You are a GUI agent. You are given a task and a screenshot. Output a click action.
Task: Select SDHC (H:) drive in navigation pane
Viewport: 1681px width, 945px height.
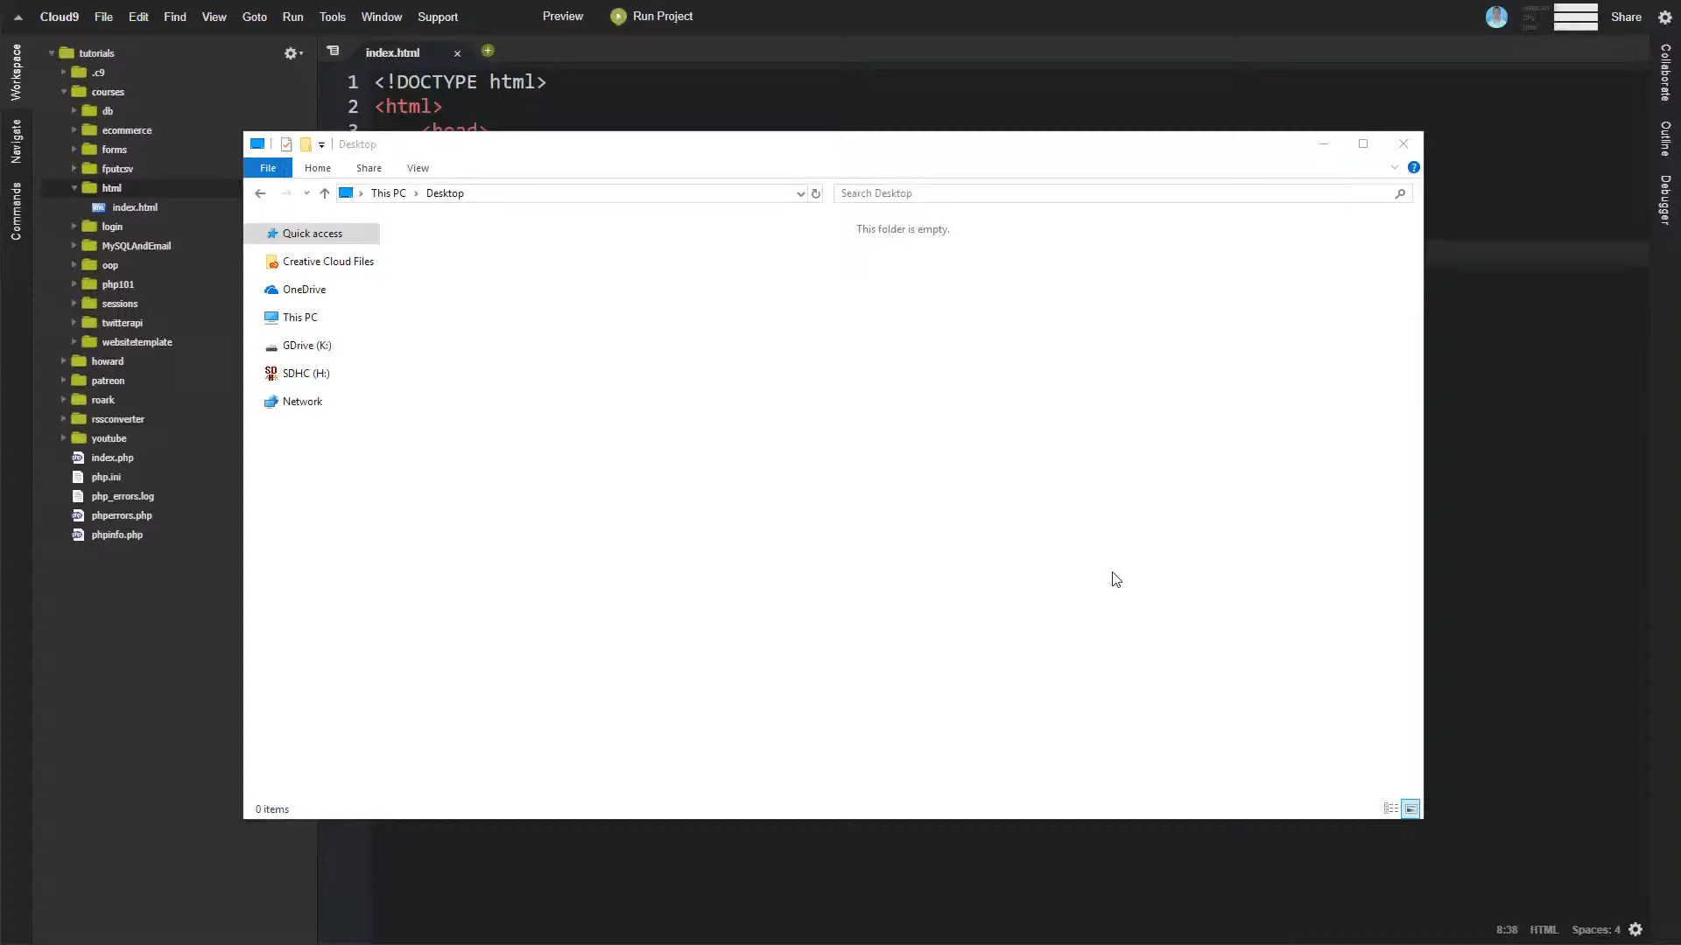tap(306, 374)
